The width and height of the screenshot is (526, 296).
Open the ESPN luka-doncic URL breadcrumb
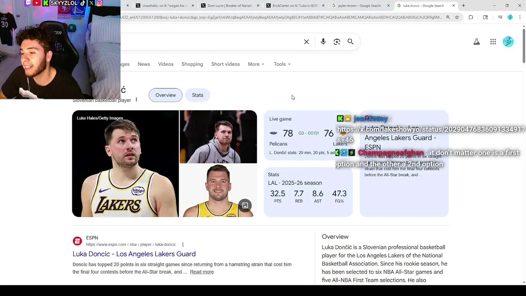click(131, 245)
